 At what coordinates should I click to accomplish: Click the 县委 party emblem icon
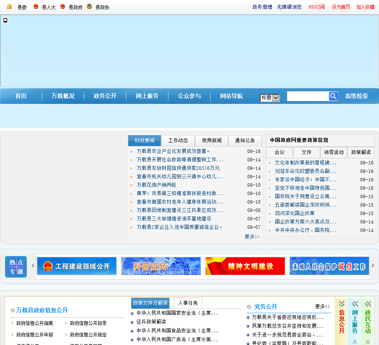(9, 7)
